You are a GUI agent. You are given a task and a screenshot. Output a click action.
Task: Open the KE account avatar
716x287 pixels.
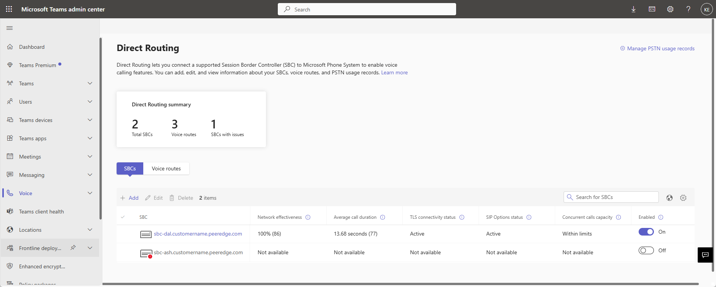point(706,9)
